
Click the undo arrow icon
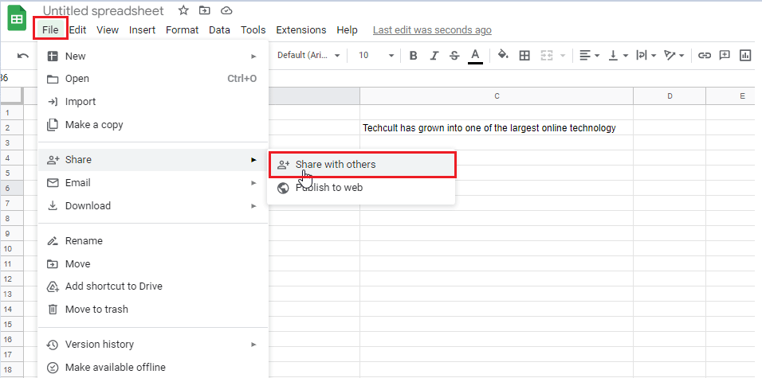pos(23,56)
